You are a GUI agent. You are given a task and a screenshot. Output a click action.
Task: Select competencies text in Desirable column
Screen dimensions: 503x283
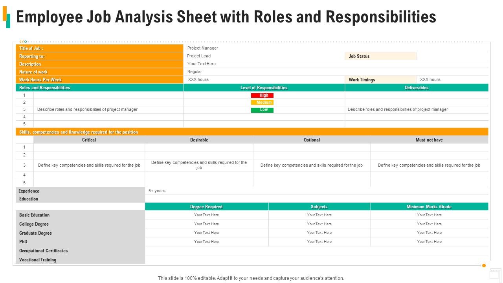[x=199, y=165]
